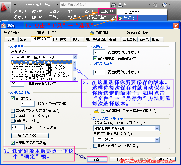Select AutoCAD 2004/LT2004 图形 option

pos(42,69)
